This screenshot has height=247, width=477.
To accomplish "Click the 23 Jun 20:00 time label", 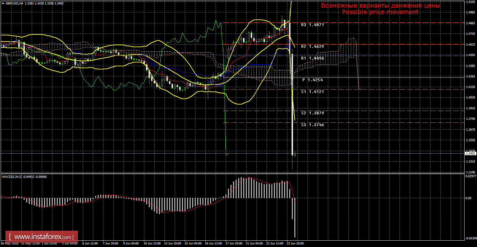I will coord(295,243).
